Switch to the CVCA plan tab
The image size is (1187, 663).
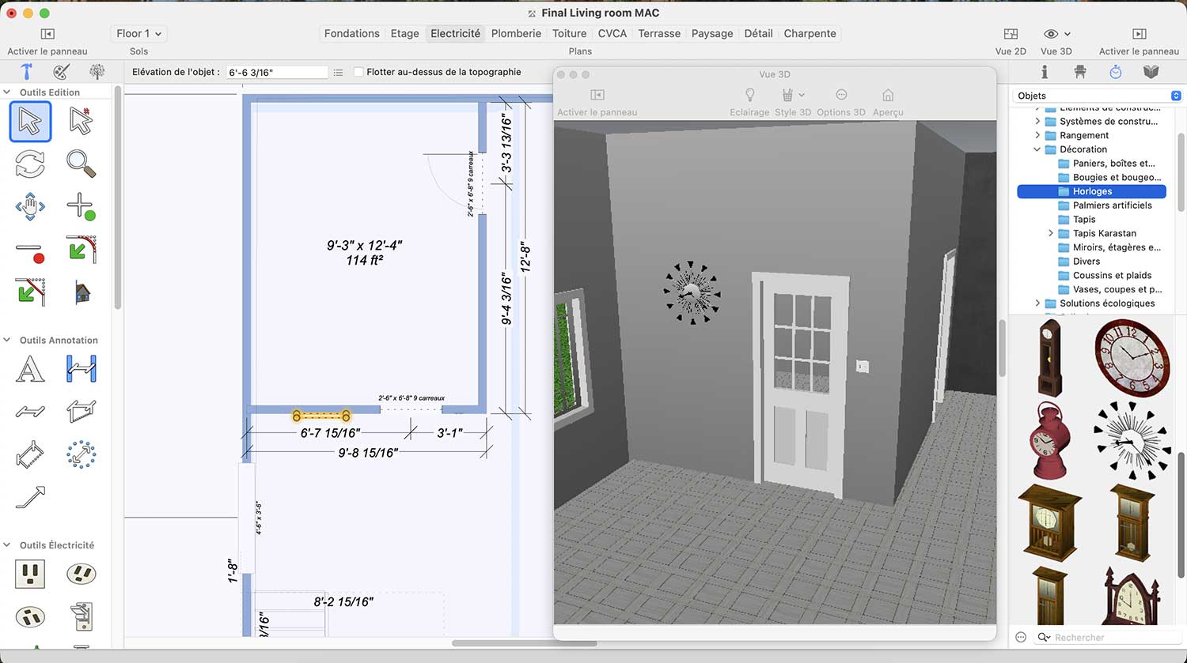tap(612, 34)
